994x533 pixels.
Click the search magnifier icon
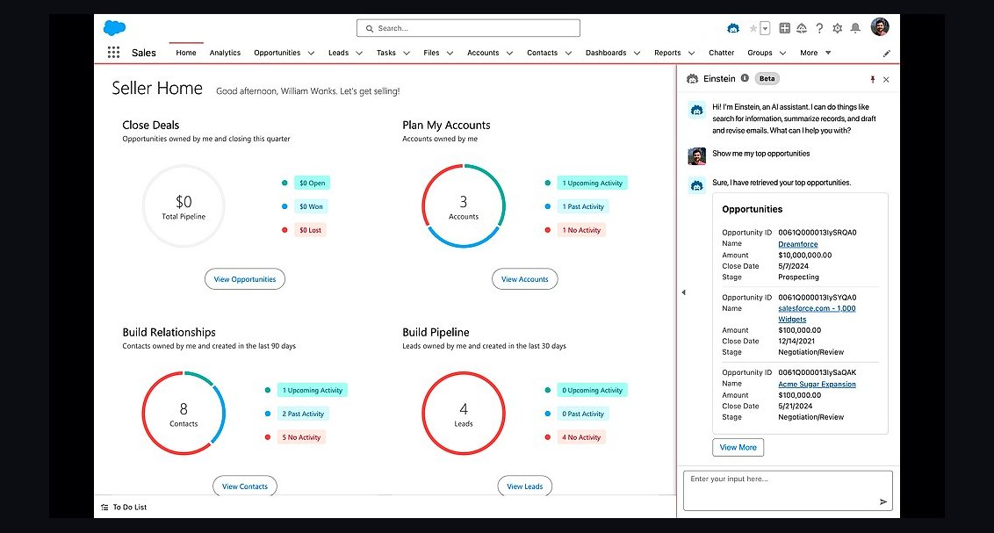pyautogui.click(x=370, y=28)
